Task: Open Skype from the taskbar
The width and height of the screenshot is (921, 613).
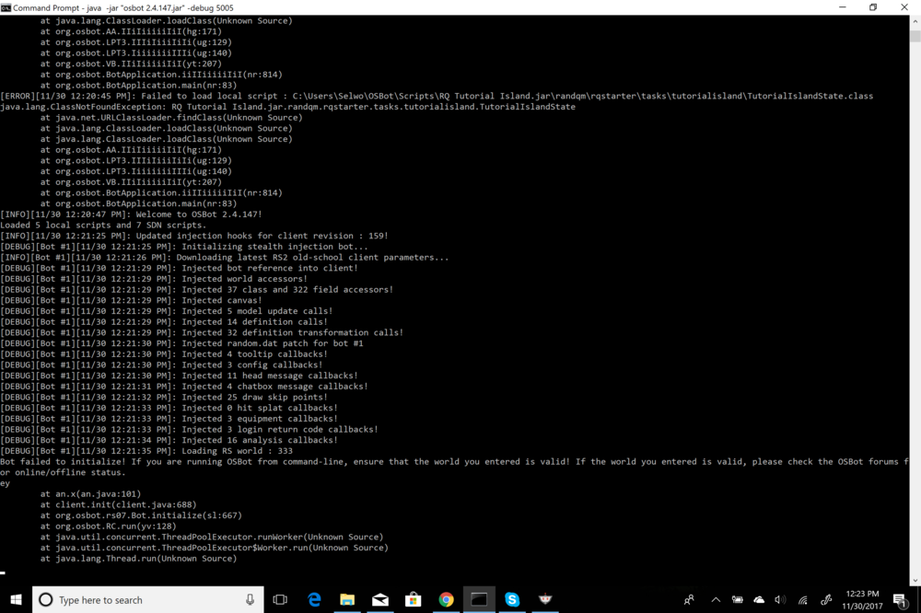Action: 512,599
